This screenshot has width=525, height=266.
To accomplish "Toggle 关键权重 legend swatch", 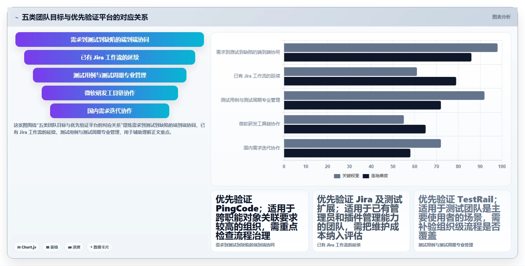I will [337, 176].
